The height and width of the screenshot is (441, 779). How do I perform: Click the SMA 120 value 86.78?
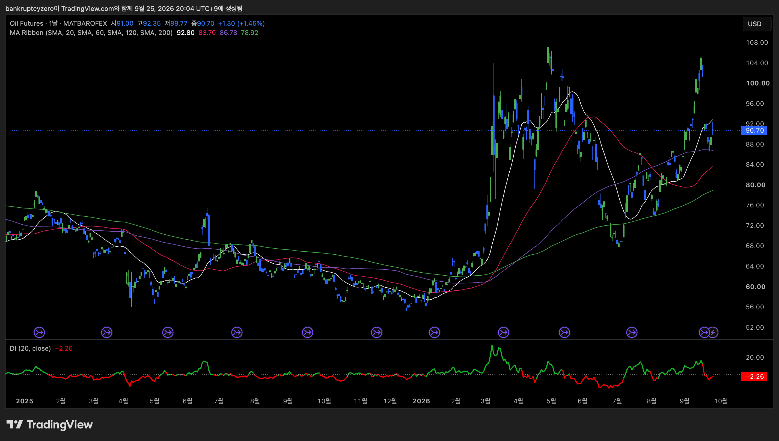228,33
